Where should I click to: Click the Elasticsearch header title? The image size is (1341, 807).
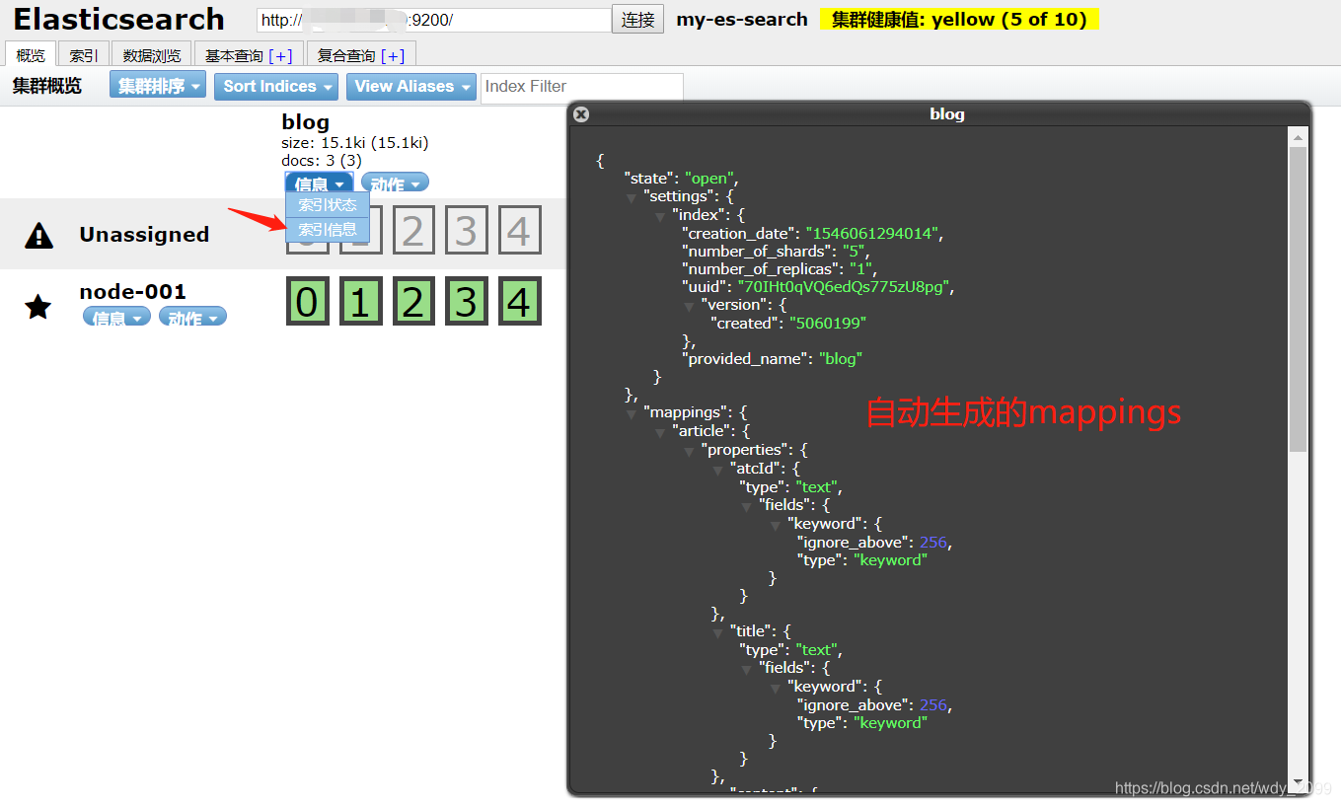tap(118, 19)
